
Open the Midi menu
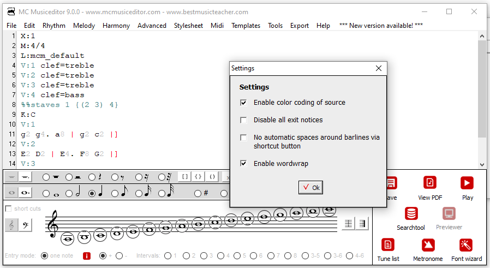[217, 26]
